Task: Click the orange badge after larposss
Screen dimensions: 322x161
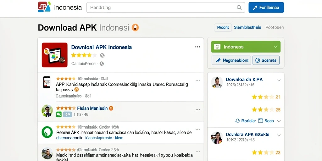Action: tap(77, 90)
